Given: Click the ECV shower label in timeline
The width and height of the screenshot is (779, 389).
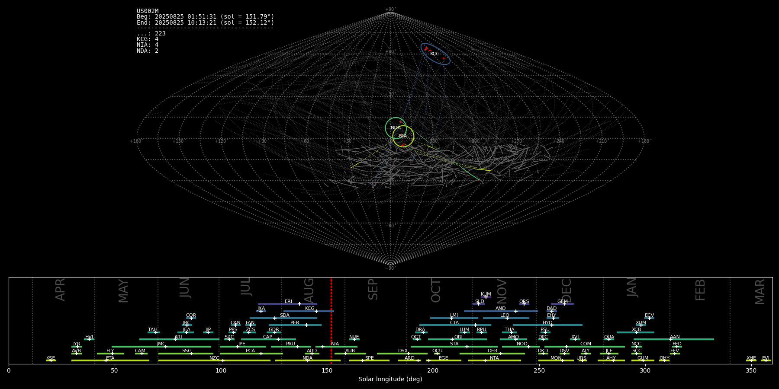Looking at the screenshot, I should pos(649,316).
